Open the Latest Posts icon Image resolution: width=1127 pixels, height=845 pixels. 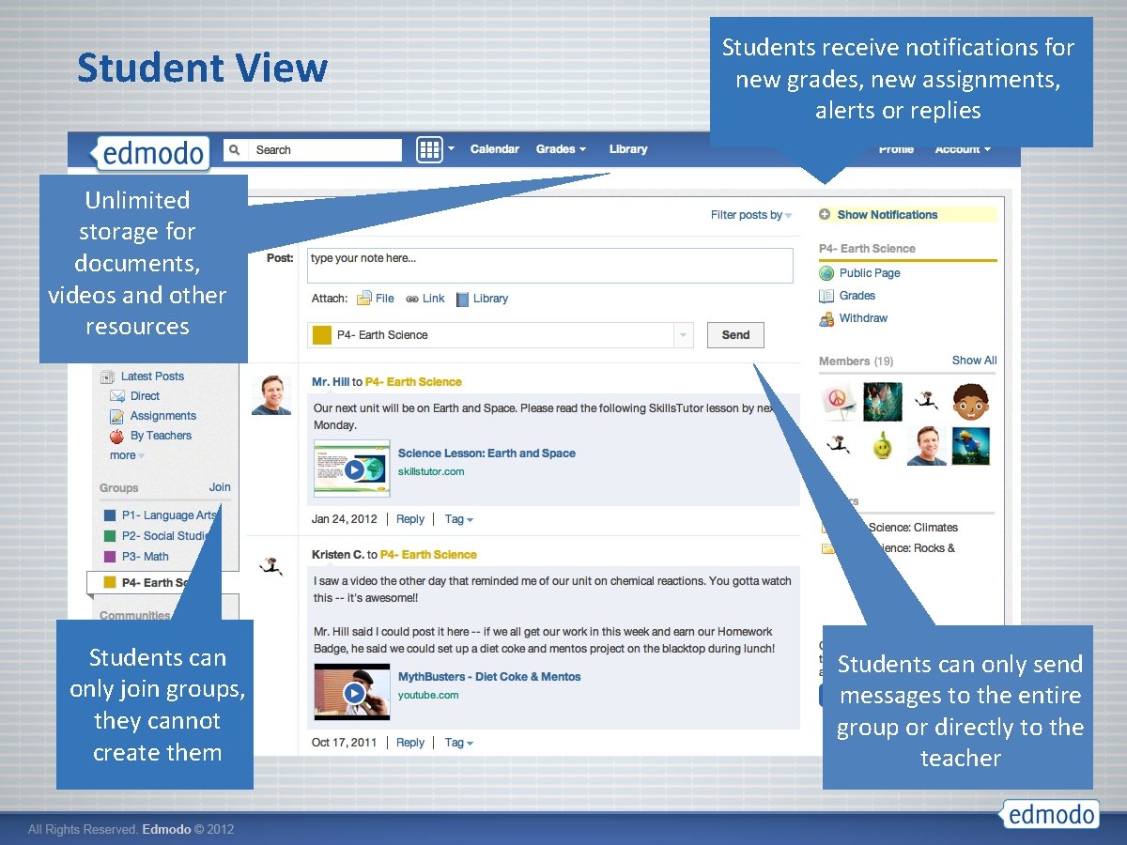coord(108,376)
